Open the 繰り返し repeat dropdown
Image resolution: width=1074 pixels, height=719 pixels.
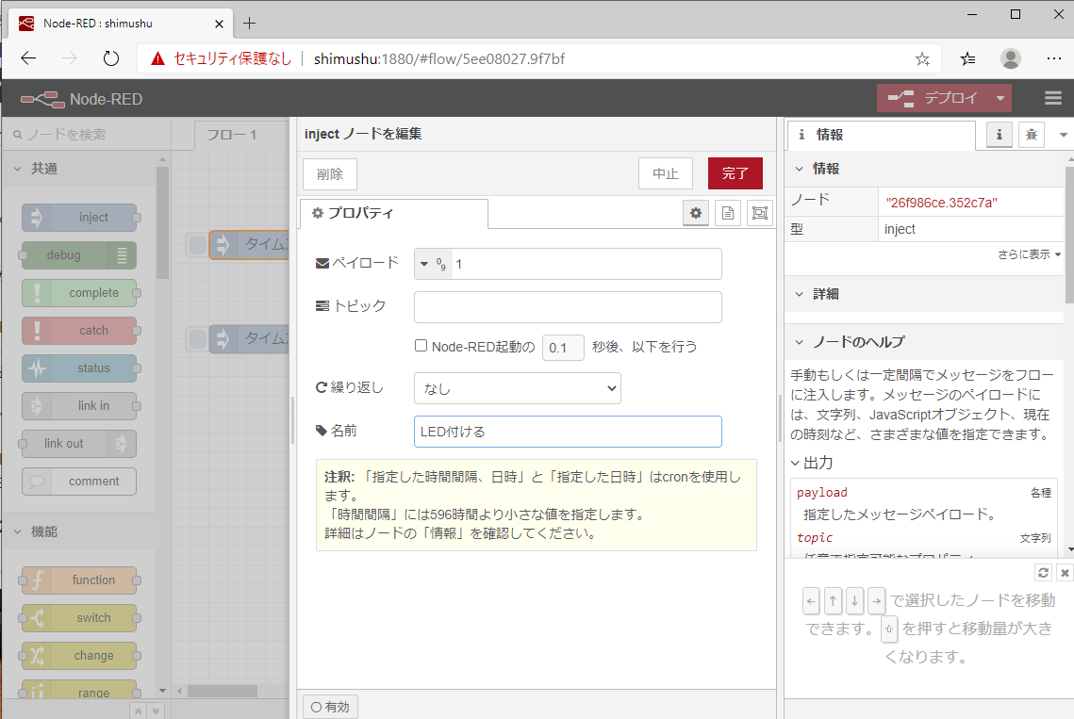coord(517,388)
